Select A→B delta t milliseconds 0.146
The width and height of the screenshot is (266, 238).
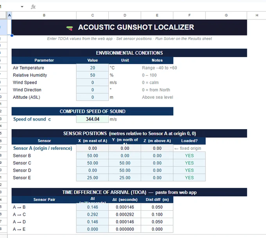[92, 207]
